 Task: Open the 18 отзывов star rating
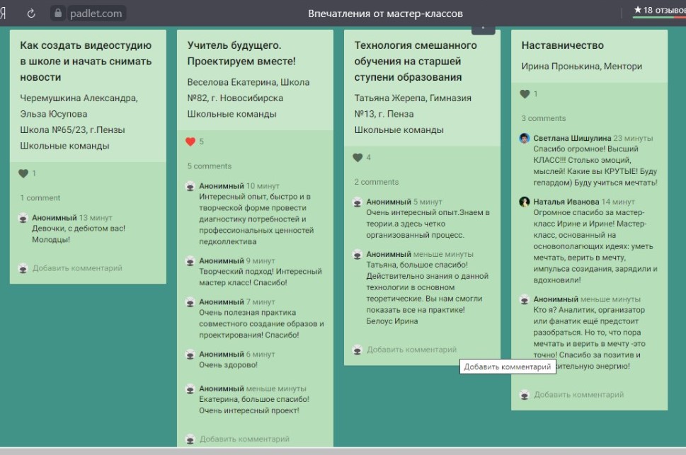click(658, 11)
